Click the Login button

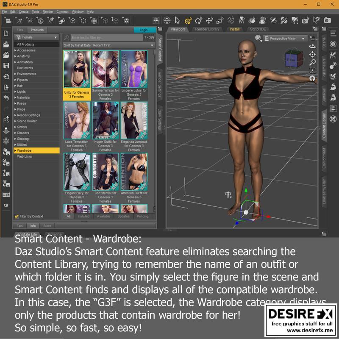[x=144, y=30]
